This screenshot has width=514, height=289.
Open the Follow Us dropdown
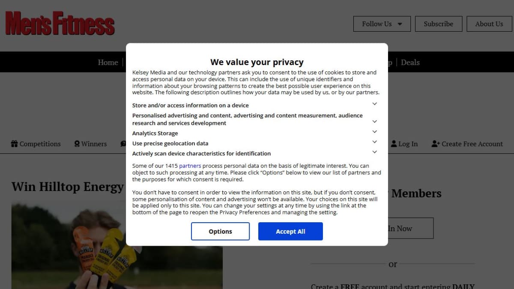382,24
